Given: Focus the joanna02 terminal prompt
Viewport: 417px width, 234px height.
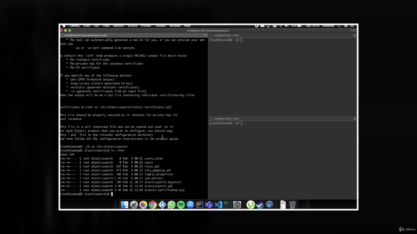Looking at the screenshot, I should coord(226,40).
